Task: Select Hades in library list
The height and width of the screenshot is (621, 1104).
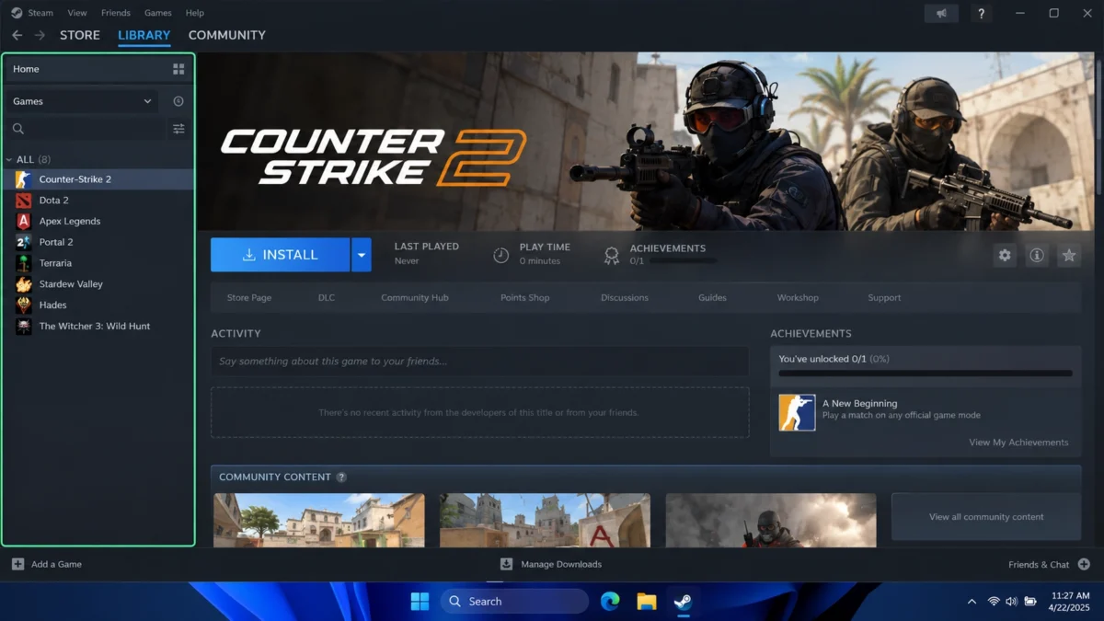Action: tap(99, 305)
